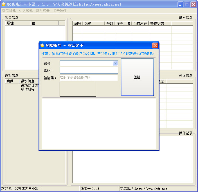Image resolution: width=198 pixels, height=192 pixels.
Task: Click the 当前库存 column header
Action: [140, 24]
